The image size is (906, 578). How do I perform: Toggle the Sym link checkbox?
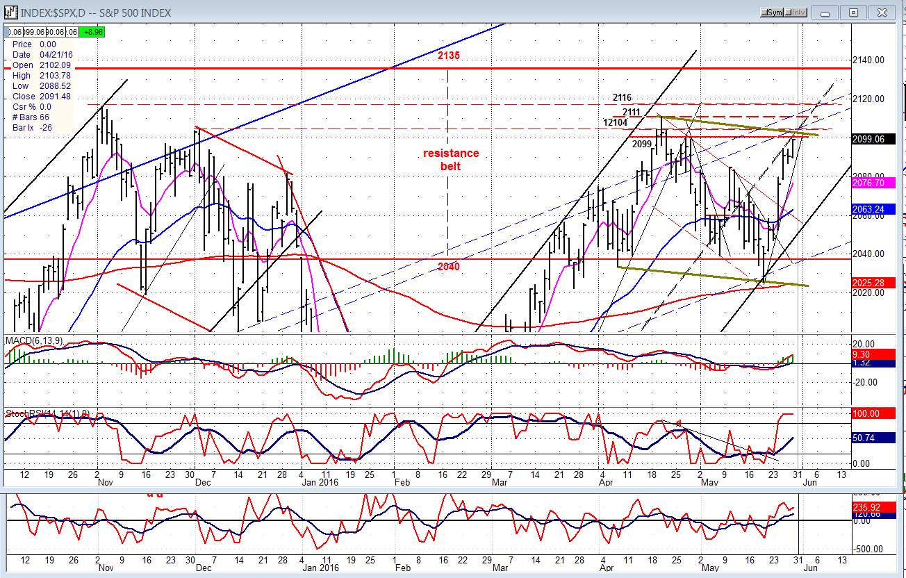coord(773,13)
